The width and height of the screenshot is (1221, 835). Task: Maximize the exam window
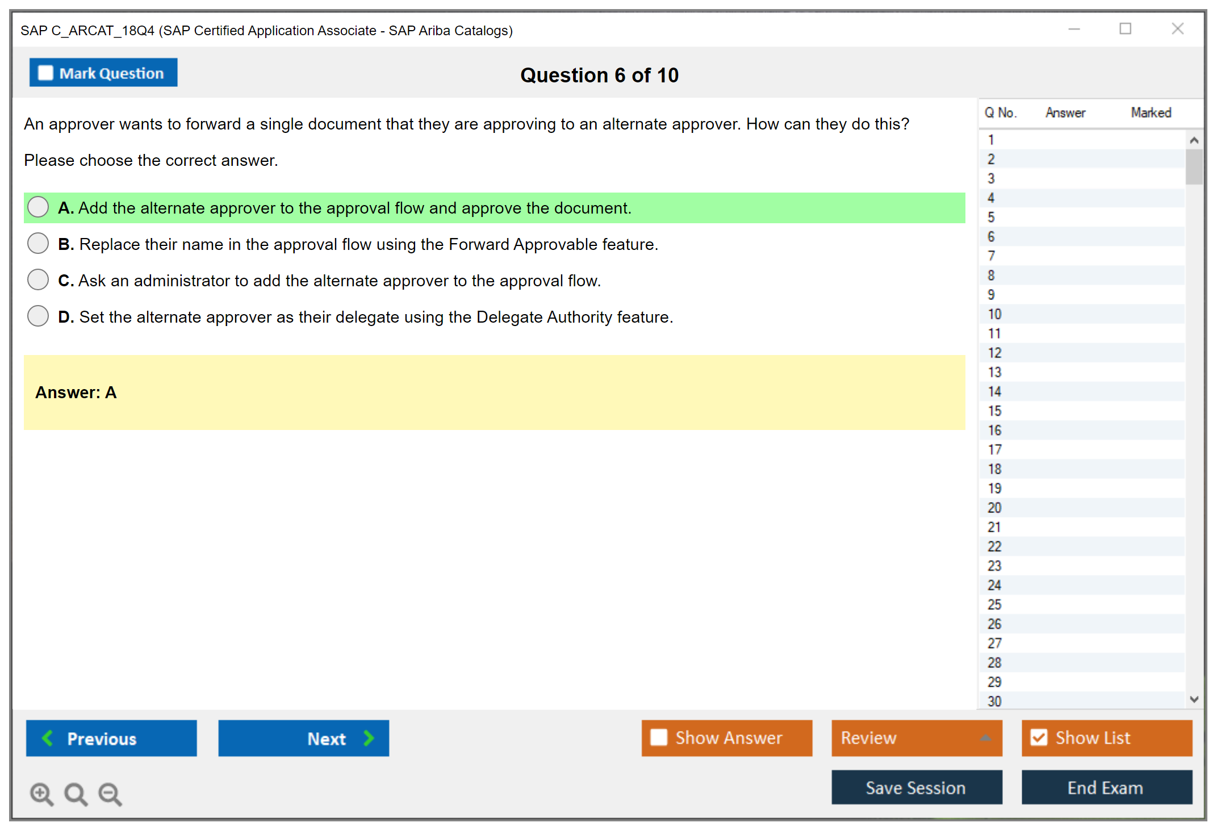coord(1125,29)
